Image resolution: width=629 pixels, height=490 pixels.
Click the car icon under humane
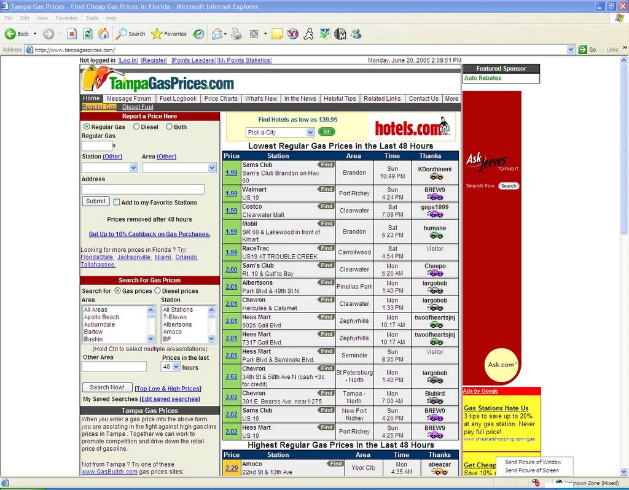[x=436, y=235]
